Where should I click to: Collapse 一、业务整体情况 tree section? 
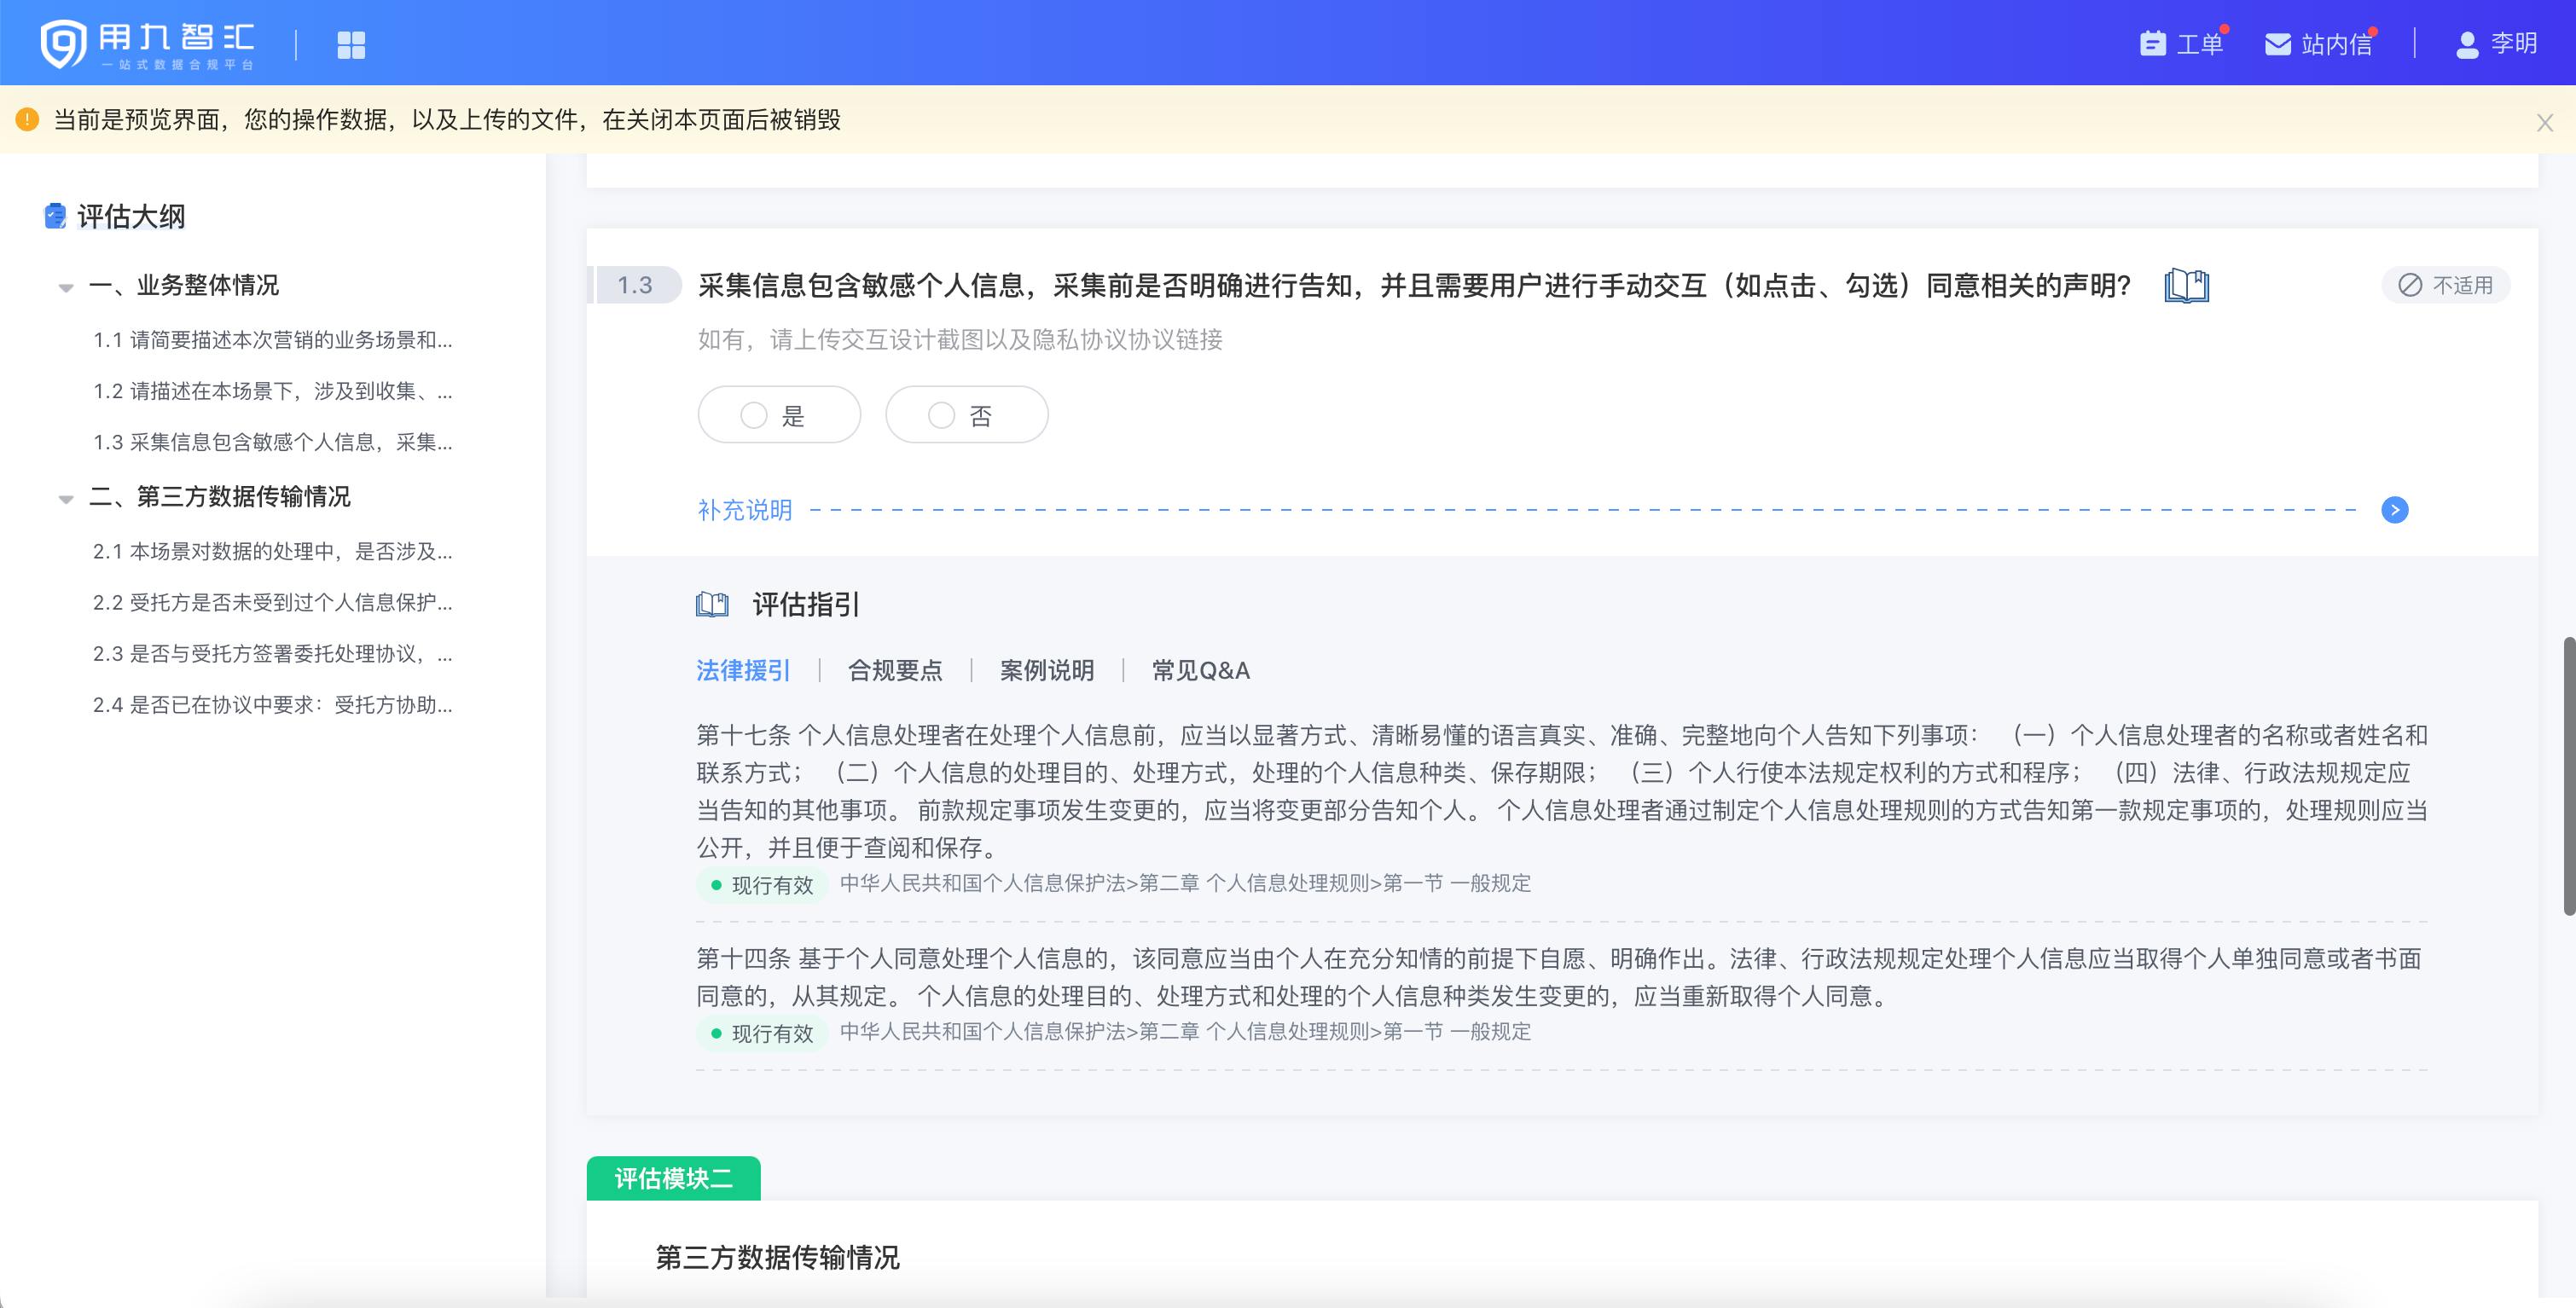(x=66, y=287)
